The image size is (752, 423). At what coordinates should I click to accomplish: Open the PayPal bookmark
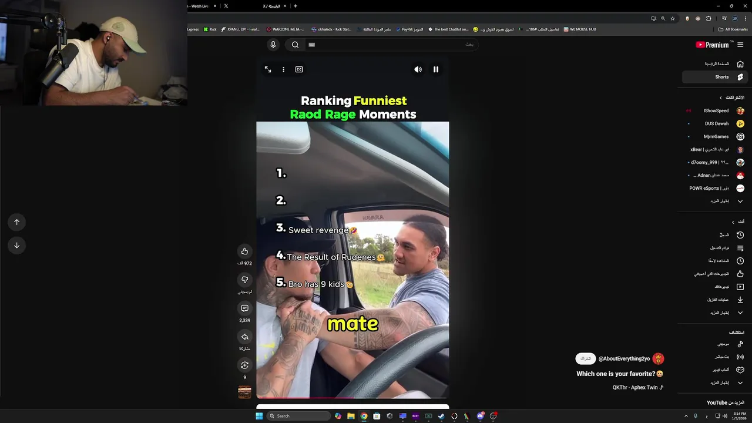pos(409,29)
